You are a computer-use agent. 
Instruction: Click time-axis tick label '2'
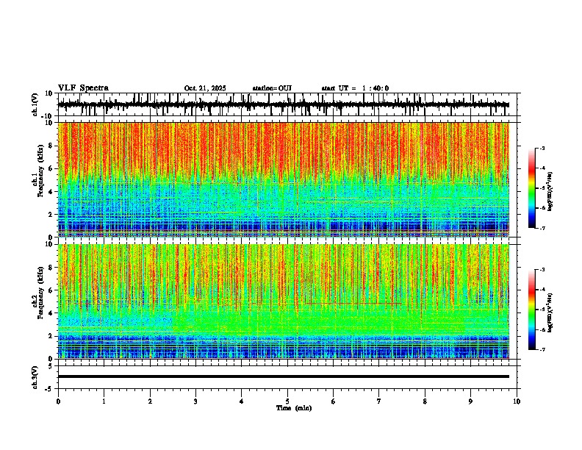(x=150, y=401)
